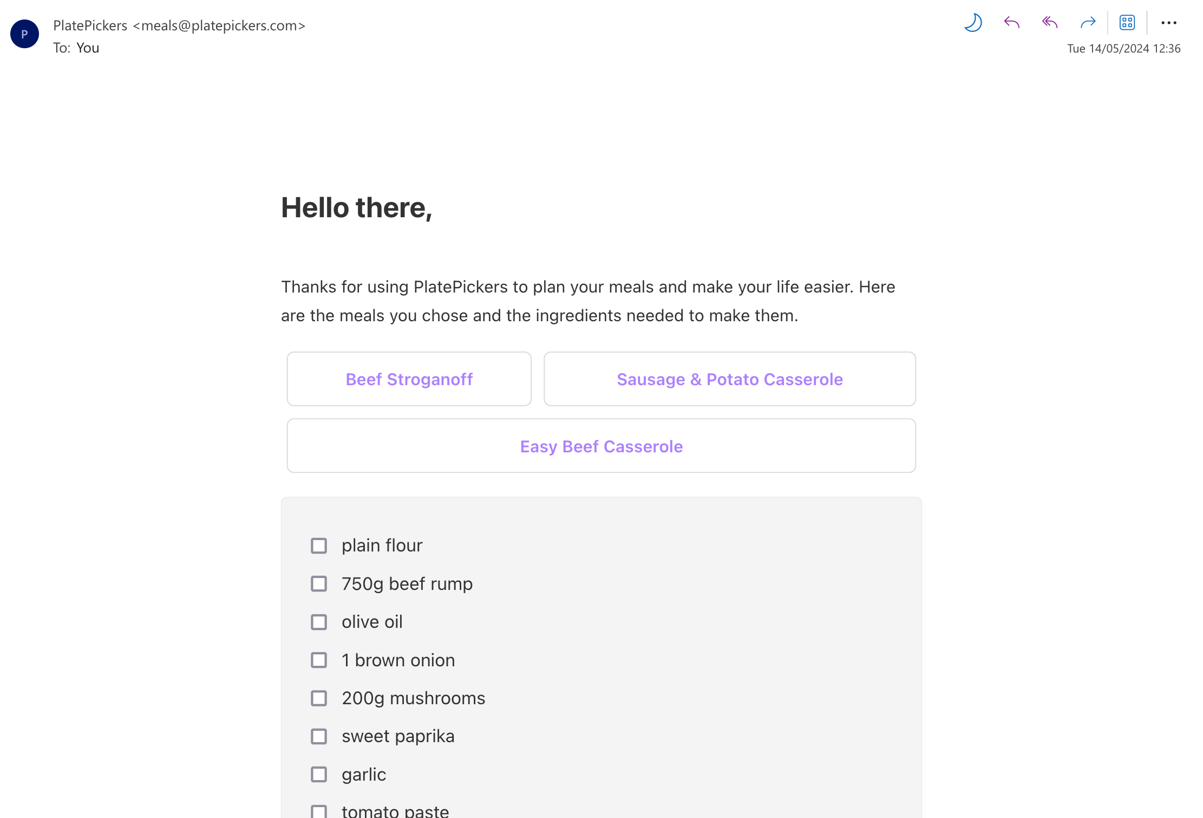Click the PlatePickers sender avatar
1203x818 pixels.
pos(24,34)
